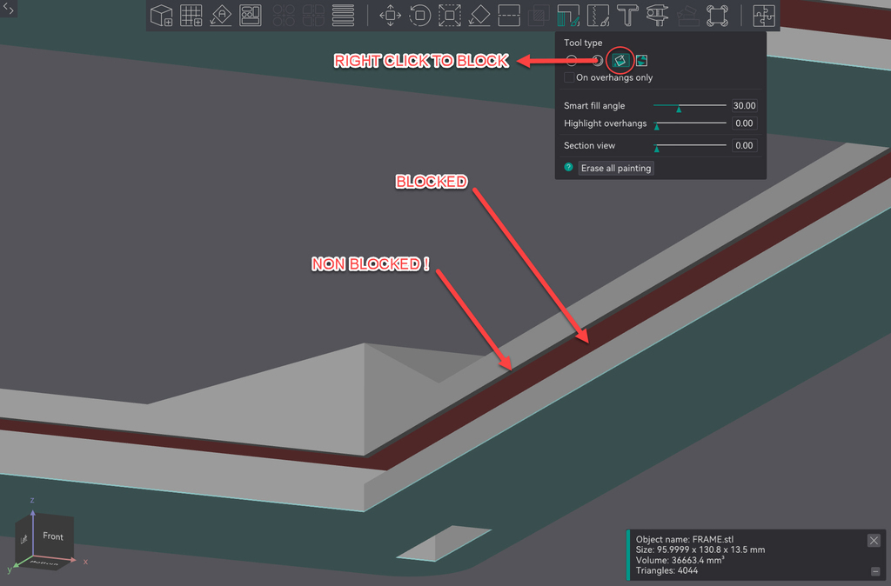Click the Add object cube icon
Image resolution: width=891 pixels, height=586 pixels.
[161, 16]
